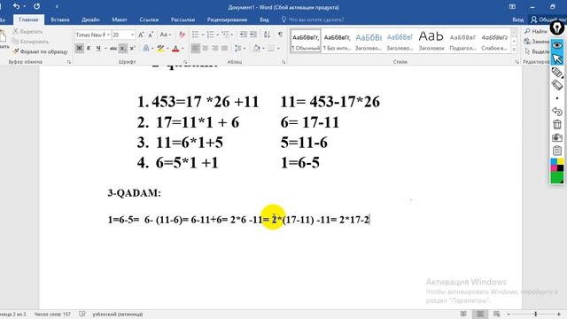Click the Копировать (Copy) button
The width and height of the screenshot is (567, 319).
pyautogui.click(x=31, y=42)
